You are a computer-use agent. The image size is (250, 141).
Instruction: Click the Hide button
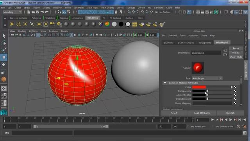239,57
